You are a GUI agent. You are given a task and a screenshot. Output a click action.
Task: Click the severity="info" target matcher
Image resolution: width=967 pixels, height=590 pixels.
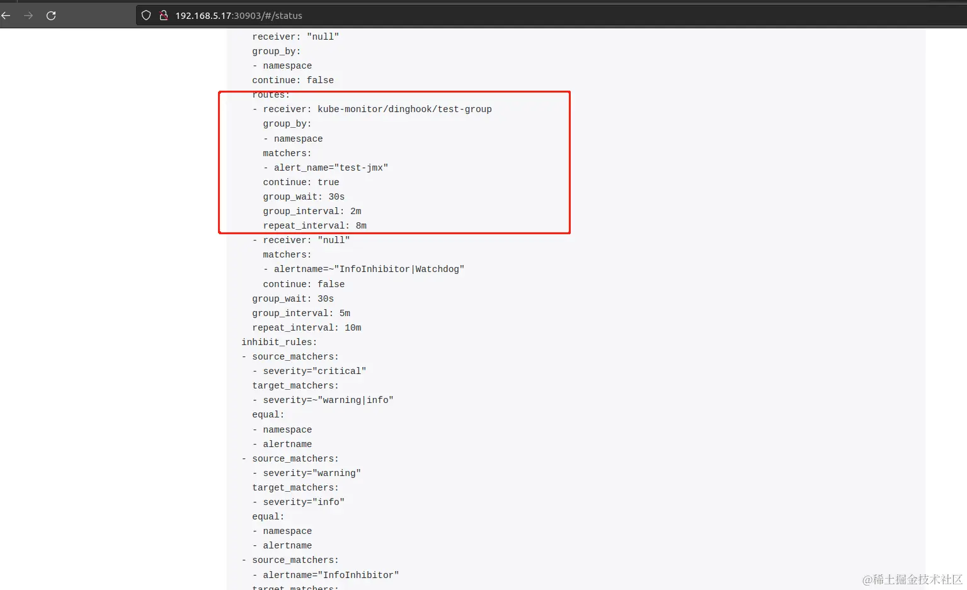tap(304, 502)
